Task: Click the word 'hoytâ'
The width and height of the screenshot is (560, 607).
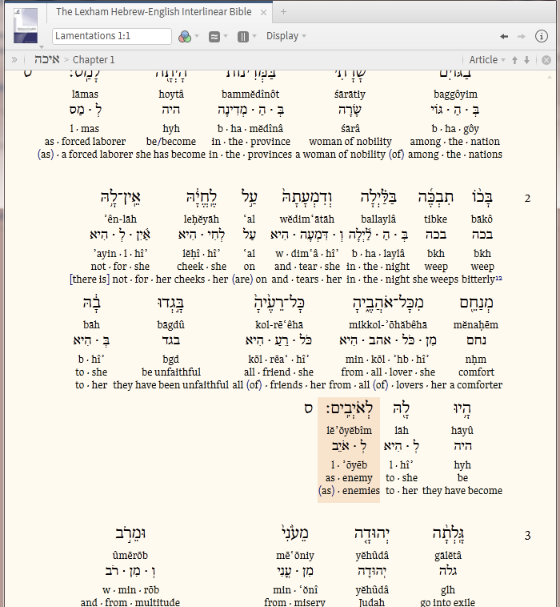Action: click(171, 94)
